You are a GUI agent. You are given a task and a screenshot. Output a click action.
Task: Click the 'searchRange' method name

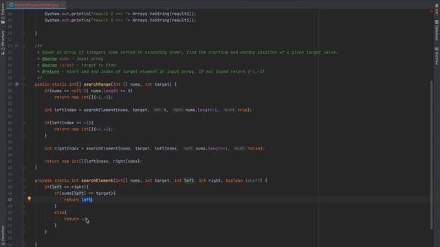pos(97,84)
